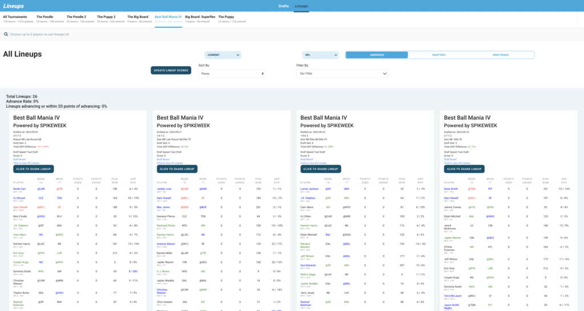Expand the Filter By No Filter dropdown

click(342, 73)
